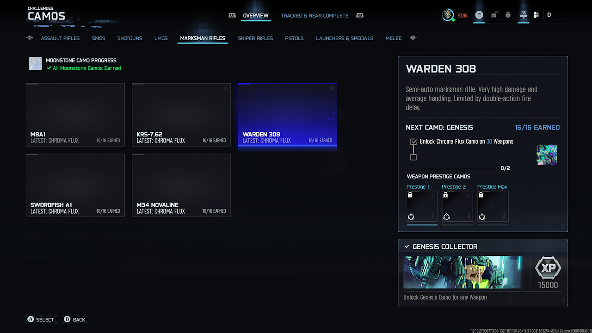The image size is (592, 333).
Task: Open the unlock padlock icon in header
Action: [x=494, y=15]
